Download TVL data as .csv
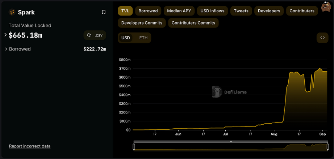Screen dimensions: 334x159 coord(95,35)
